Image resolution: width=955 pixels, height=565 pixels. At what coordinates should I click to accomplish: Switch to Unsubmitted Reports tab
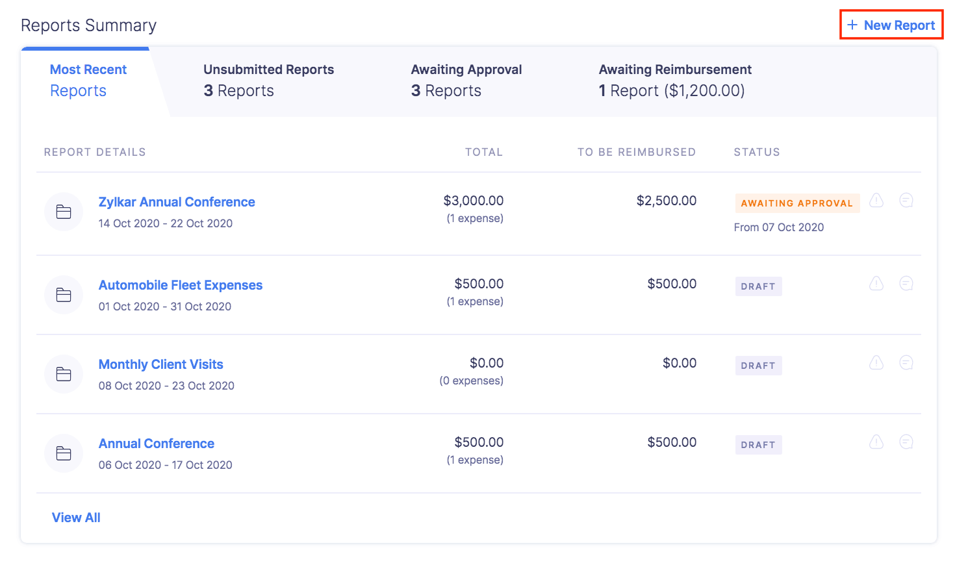268,81
